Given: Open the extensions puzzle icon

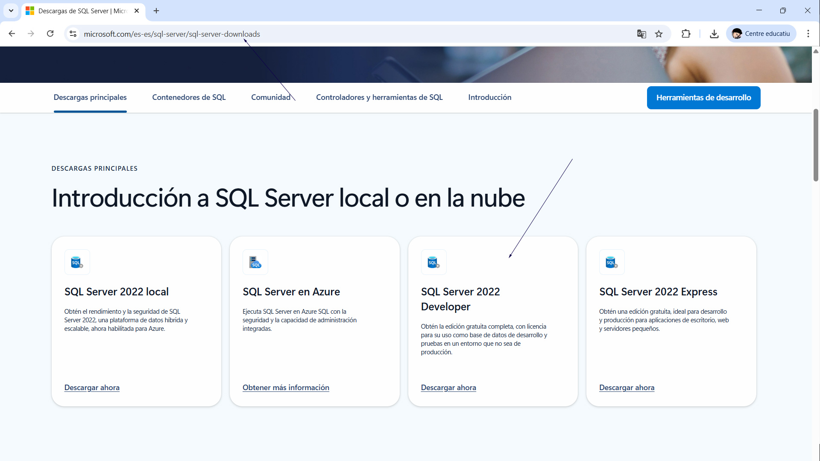Looking at the screenshot, I should pyautogui.click(x=686, y=34).
